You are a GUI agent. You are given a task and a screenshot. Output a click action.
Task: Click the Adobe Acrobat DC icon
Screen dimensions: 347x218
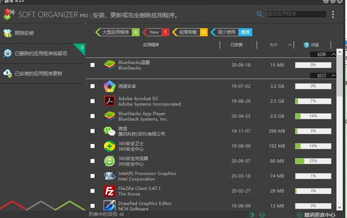pyautogui.click(x=109, y=101)
